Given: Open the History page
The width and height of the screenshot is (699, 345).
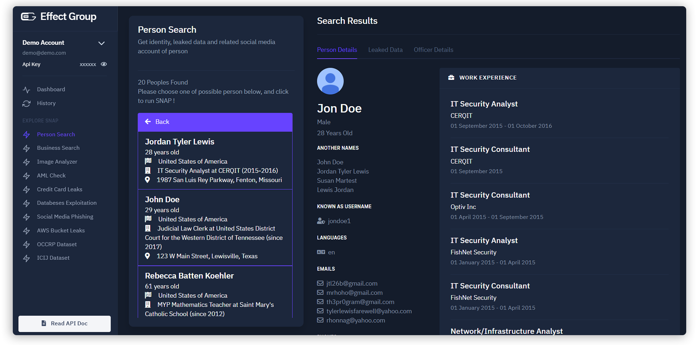Looking at the screenshot, I should coord(46,103).
